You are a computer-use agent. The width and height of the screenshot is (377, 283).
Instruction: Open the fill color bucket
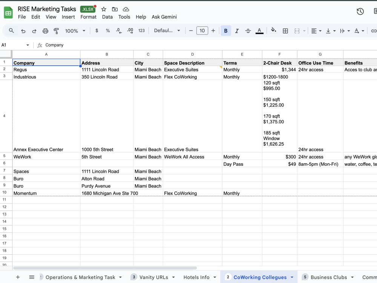pos(273,31)
